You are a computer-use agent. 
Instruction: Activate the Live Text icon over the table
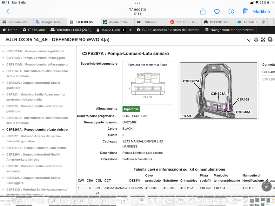tap(266, 186)
